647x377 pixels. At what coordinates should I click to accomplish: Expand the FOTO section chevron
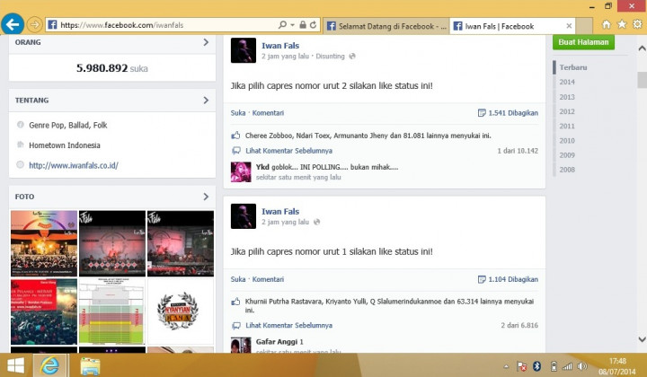click(x=206, y=197)
